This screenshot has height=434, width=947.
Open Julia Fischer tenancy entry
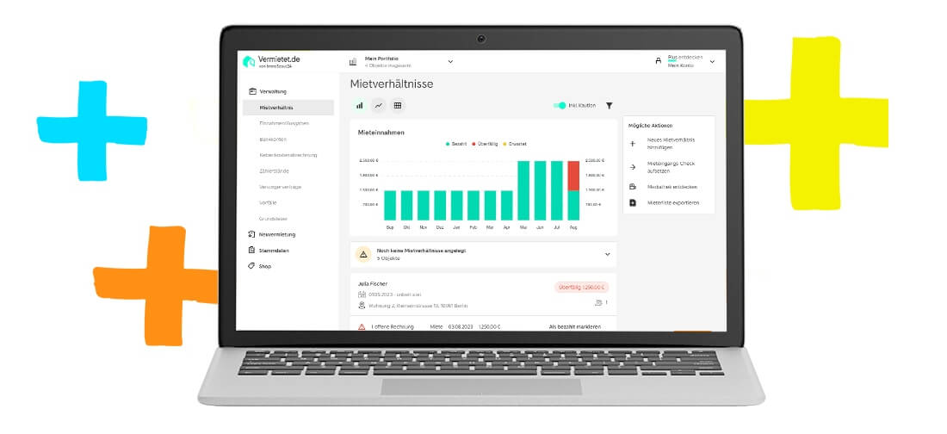[373, 283]
